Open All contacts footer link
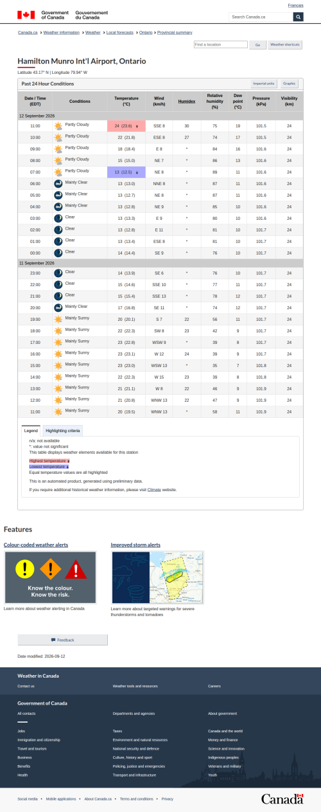 tap(27, 714)
